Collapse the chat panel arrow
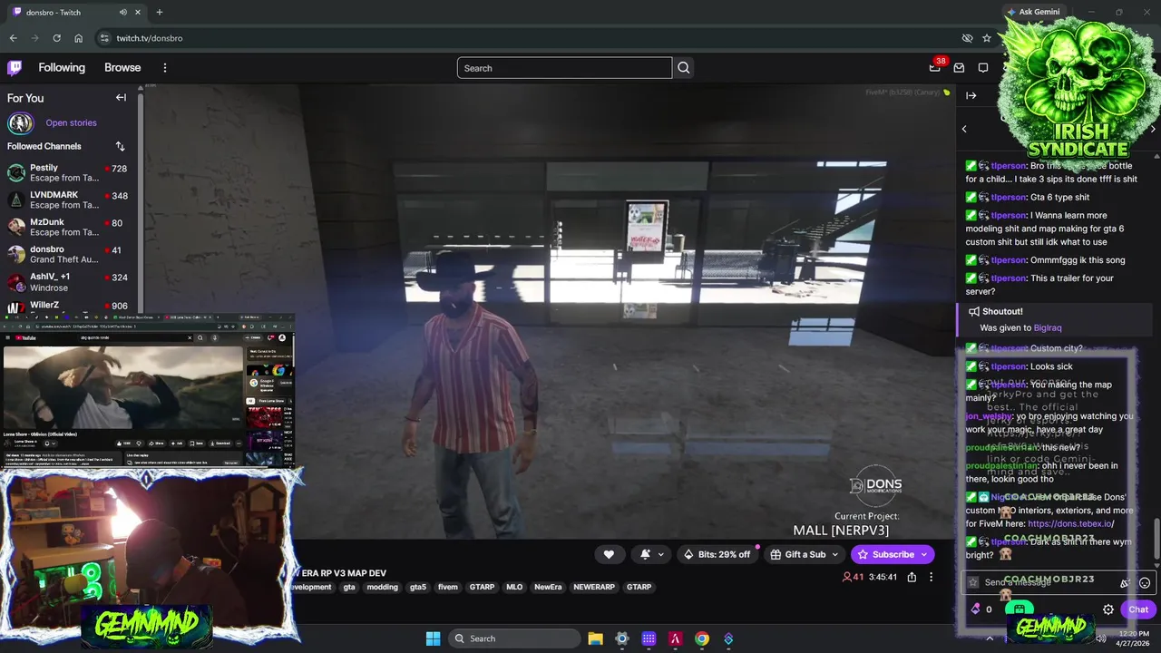Image resolution: width=1161 pixels, height=653 pixels. (x=971, y=95)
